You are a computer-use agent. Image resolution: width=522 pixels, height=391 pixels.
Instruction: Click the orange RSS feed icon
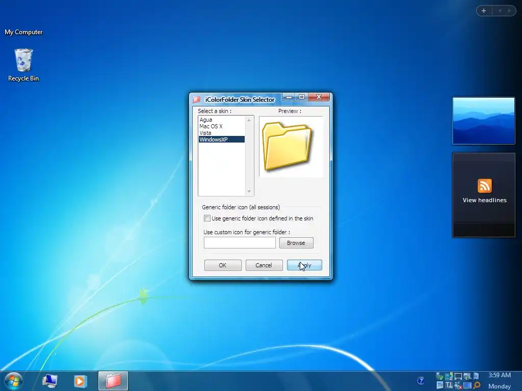pos(484,186)
